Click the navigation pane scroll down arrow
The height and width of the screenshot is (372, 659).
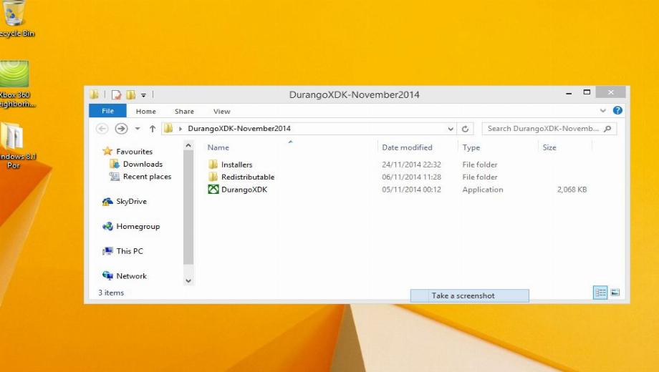click(x=188, y=281)
